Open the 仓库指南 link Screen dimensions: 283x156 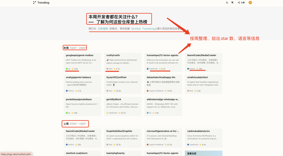[x=103, y=29]
